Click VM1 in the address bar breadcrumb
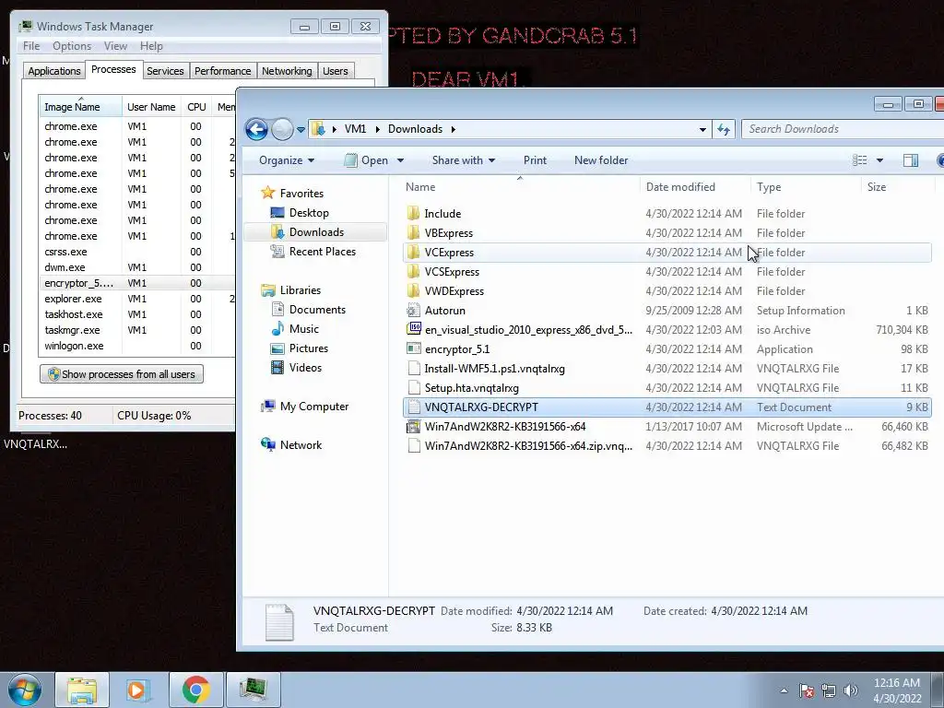This screenshot has height=708, width=944. [x=355, y=129]
